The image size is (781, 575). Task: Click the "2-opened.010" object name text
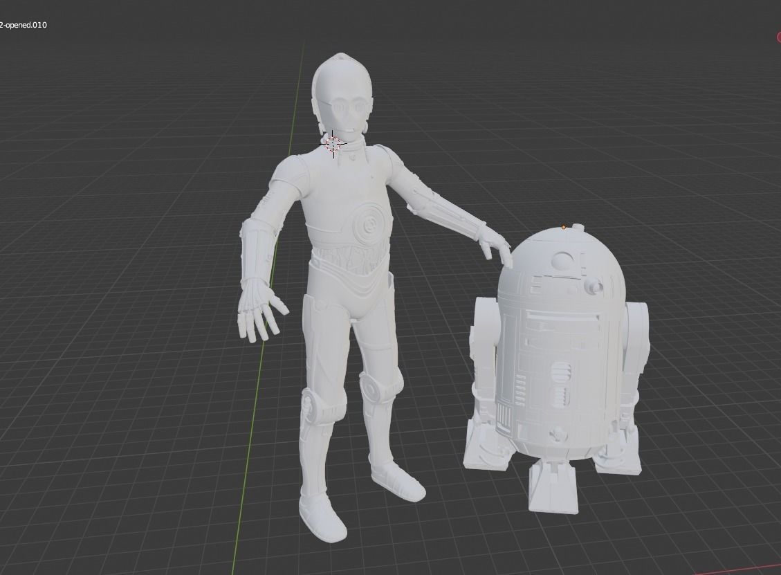[x=24, y=25]
